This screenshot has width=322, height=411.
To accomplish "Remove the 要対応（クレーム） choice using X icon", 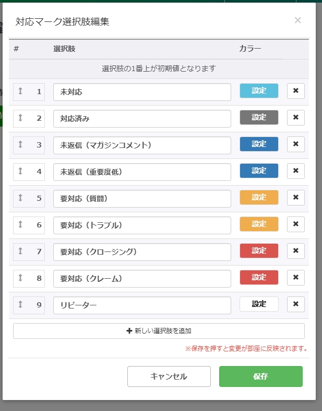I will click(295, 278).
